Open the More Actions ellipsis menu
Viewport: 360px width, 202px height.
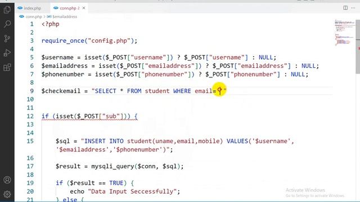click(353, 8)
